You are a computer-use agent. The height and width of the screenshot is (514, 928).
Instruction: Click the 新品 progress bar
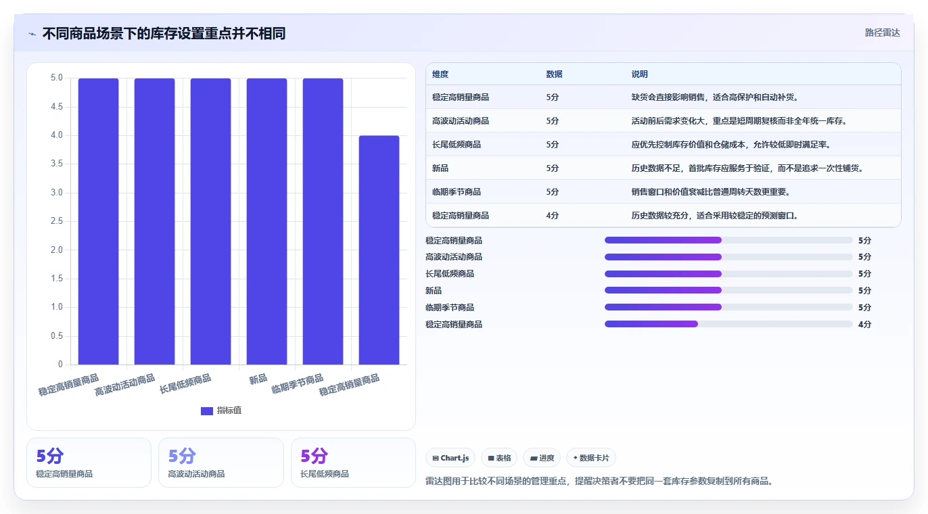pyautogui.click(x=728, y=290)
